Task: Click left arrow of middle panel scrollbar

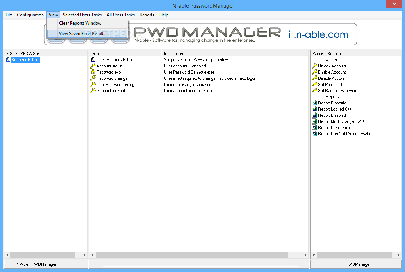Action: click(x=92, y=255)
